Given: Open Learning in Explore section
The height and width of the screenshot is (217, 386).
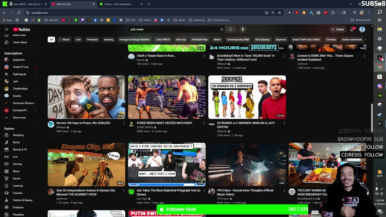Looking at the screenshot, I should [x=18, y=186].
